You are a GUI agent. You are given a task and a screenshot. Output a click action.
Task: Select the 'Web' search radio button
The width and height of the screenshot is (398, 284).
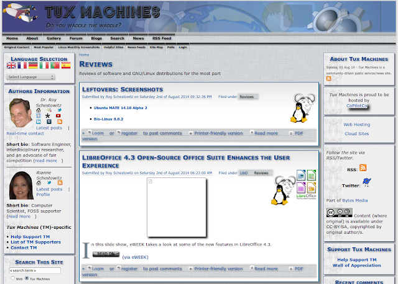tap(12, 278)
